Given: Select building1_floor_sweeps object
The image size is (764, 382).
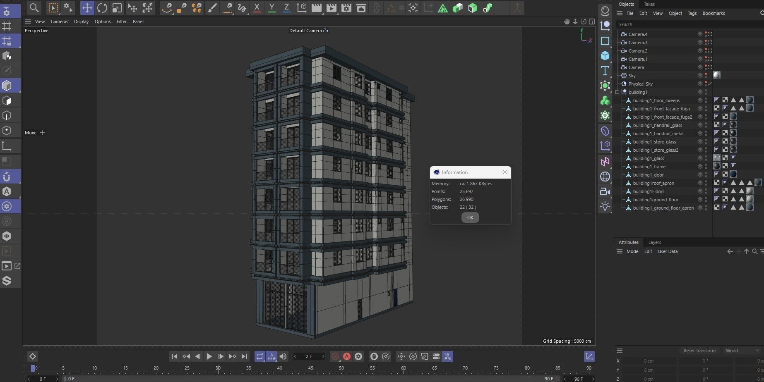Looking at the screenshot, I should tap(656, 100).
